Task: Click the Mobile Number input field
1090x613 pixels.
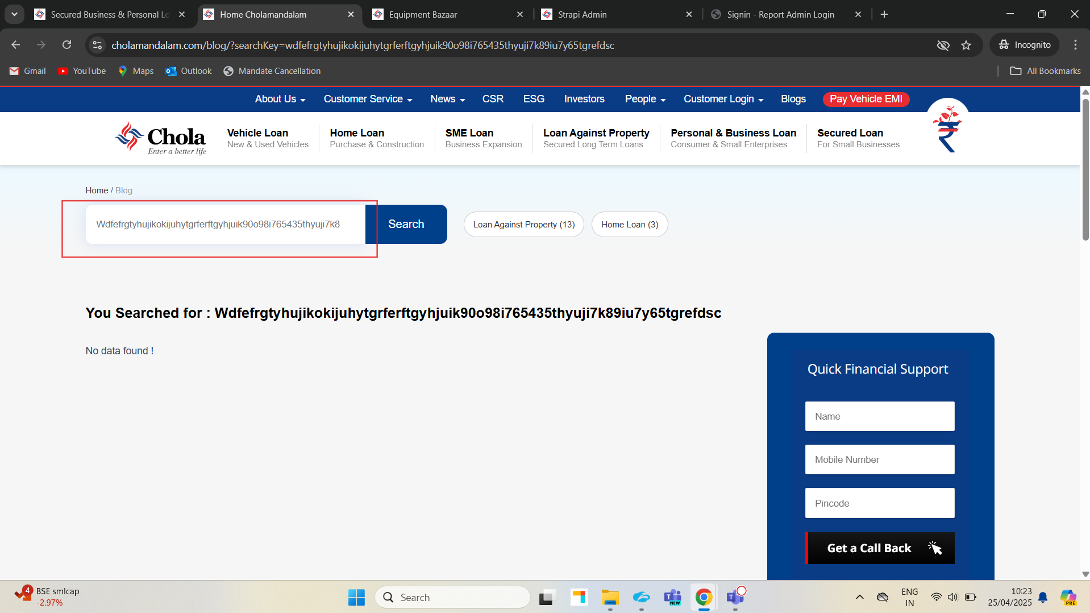Action: coord(880,459)
